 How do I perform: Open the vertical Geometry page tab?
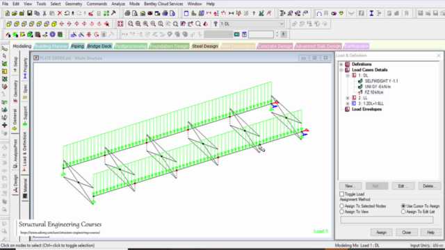pos(15,91)
